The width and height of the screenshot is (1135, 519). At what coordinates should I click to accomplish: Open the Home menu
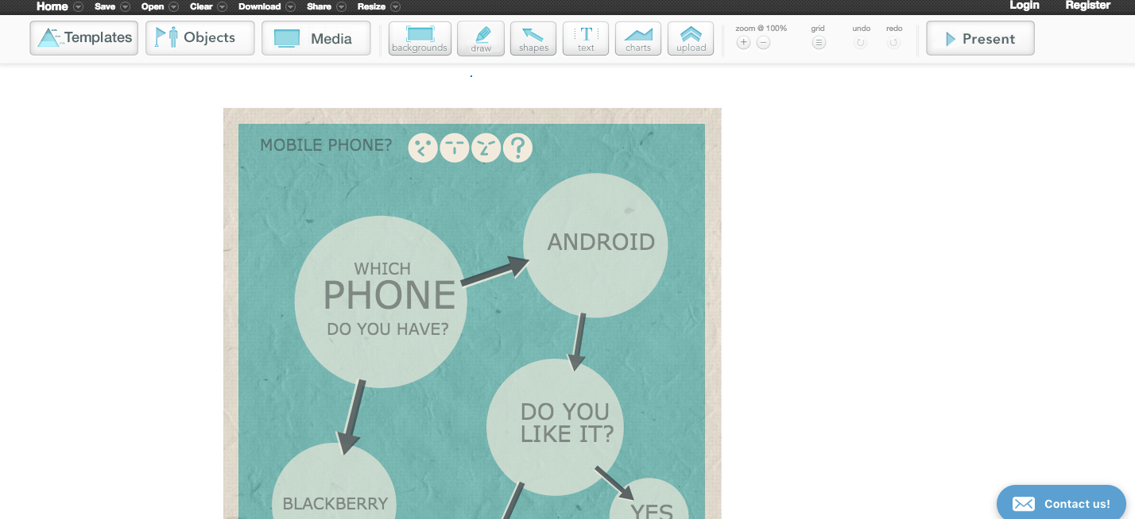52,6
